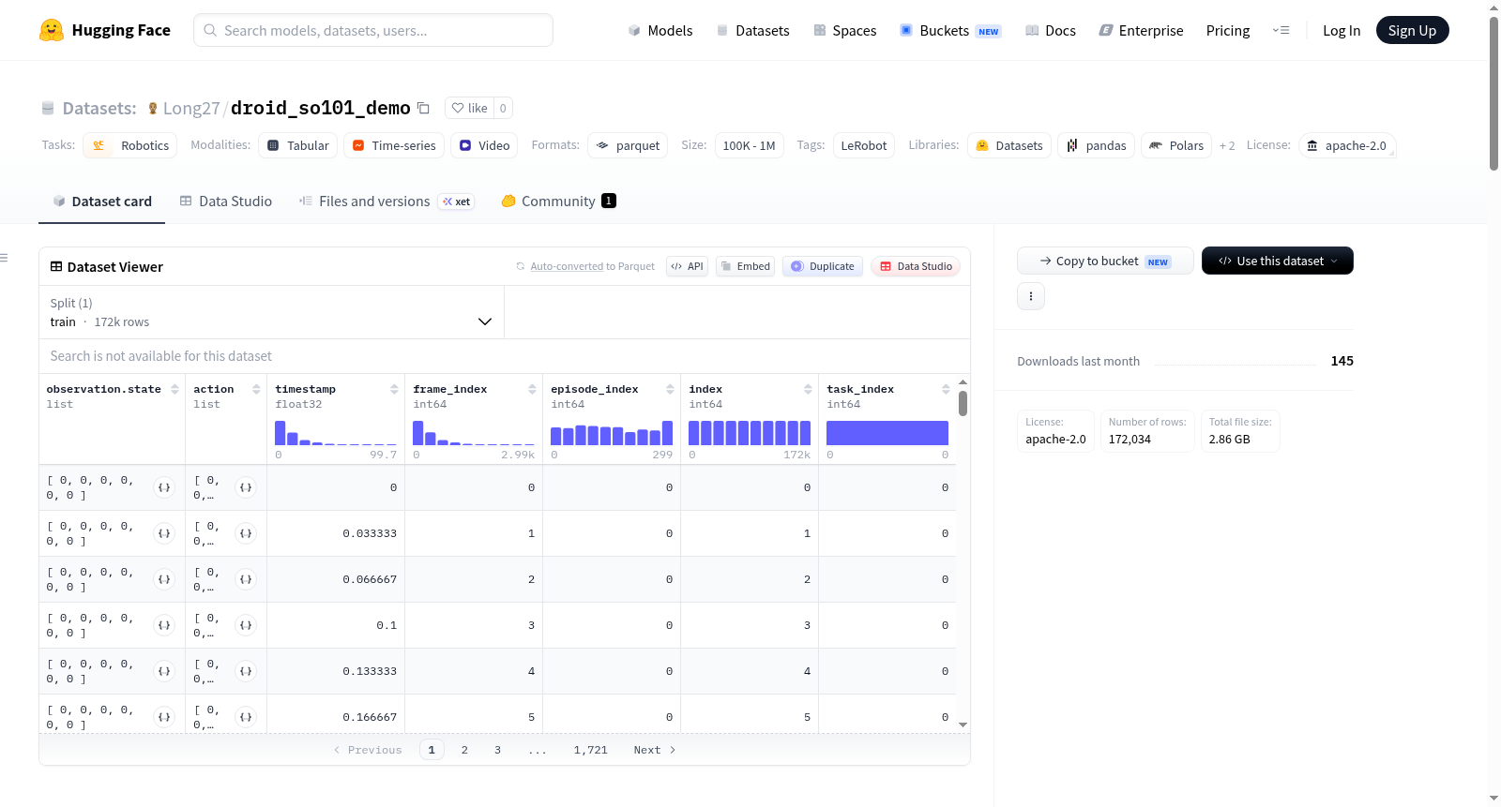Focus the search models, datasets, users field
1501x807 pixels.
(373, 30)
